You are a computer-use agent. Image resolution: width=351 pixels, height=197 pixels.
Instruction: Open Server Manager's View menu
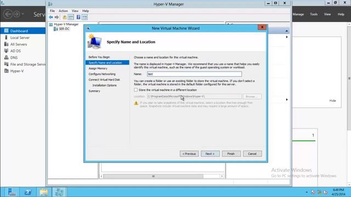327,14
